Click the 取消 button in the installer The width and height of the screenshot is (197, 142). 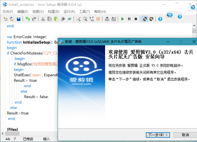point(185,135)
